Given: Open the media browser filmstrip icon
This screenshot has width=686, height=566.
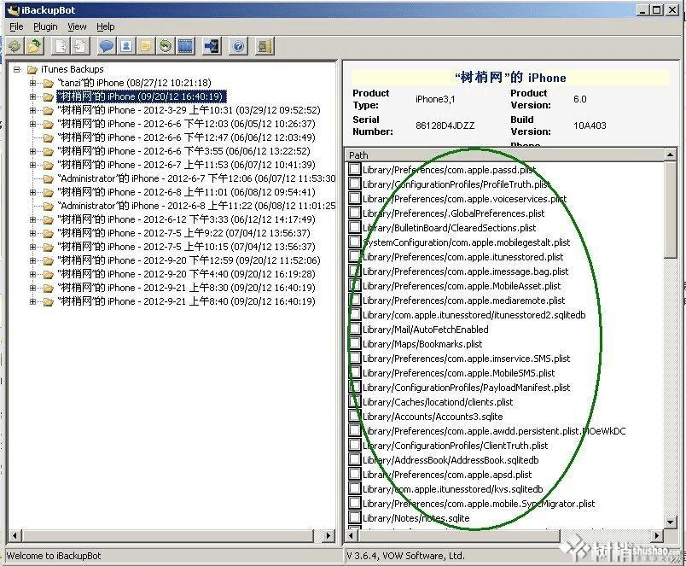Looking at the screenshot, I should pyautogui.click(x=185, y=46).
